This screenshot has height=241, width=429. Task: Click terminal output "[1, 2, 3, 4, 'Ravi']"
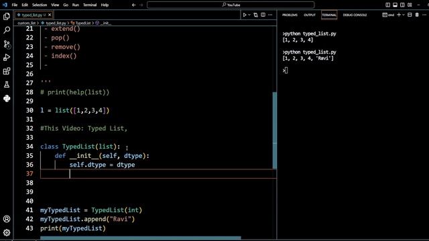pos(308,58)
